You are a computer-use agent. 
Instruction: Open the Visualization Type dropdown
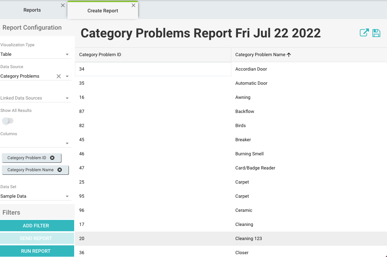pyautogui.click(x=67, y=54)
